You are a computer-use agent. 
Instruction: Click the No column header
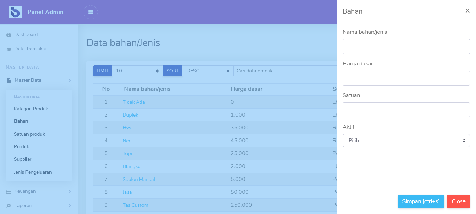pos(106,89)
